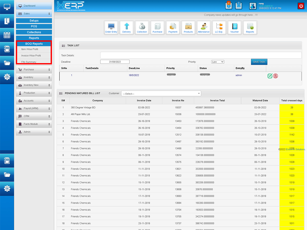
Task: Expand the Purchase sidebar menu
Action: coord(34,70)
